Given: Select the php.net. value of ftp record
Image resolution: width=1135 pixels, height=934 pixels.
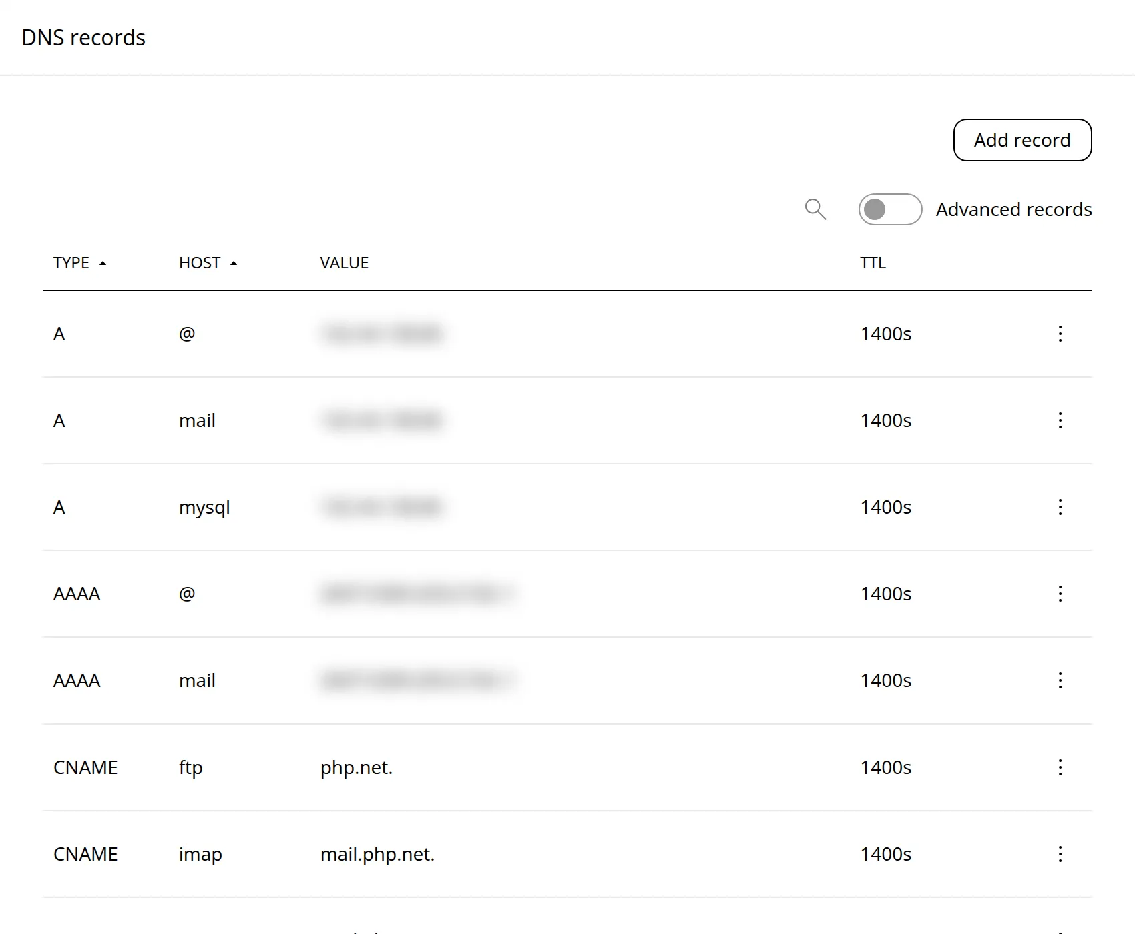Looking at the screenshot, I should [x=357, y=767].
